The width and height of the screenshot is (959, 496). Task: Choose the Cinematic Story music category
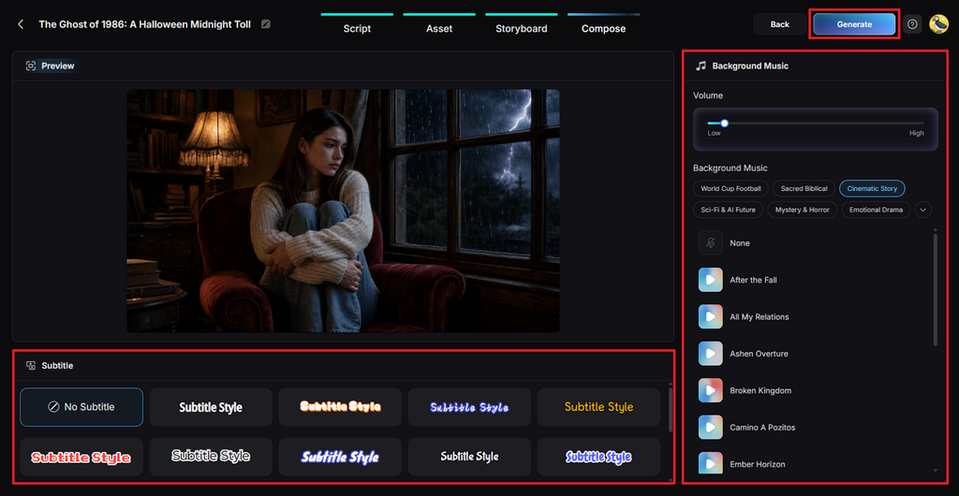[872, 189]
